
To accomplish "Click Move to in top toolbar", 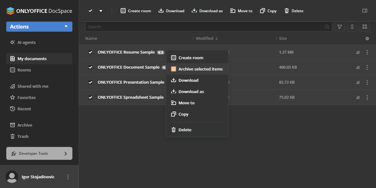I will tap(241, 11).
